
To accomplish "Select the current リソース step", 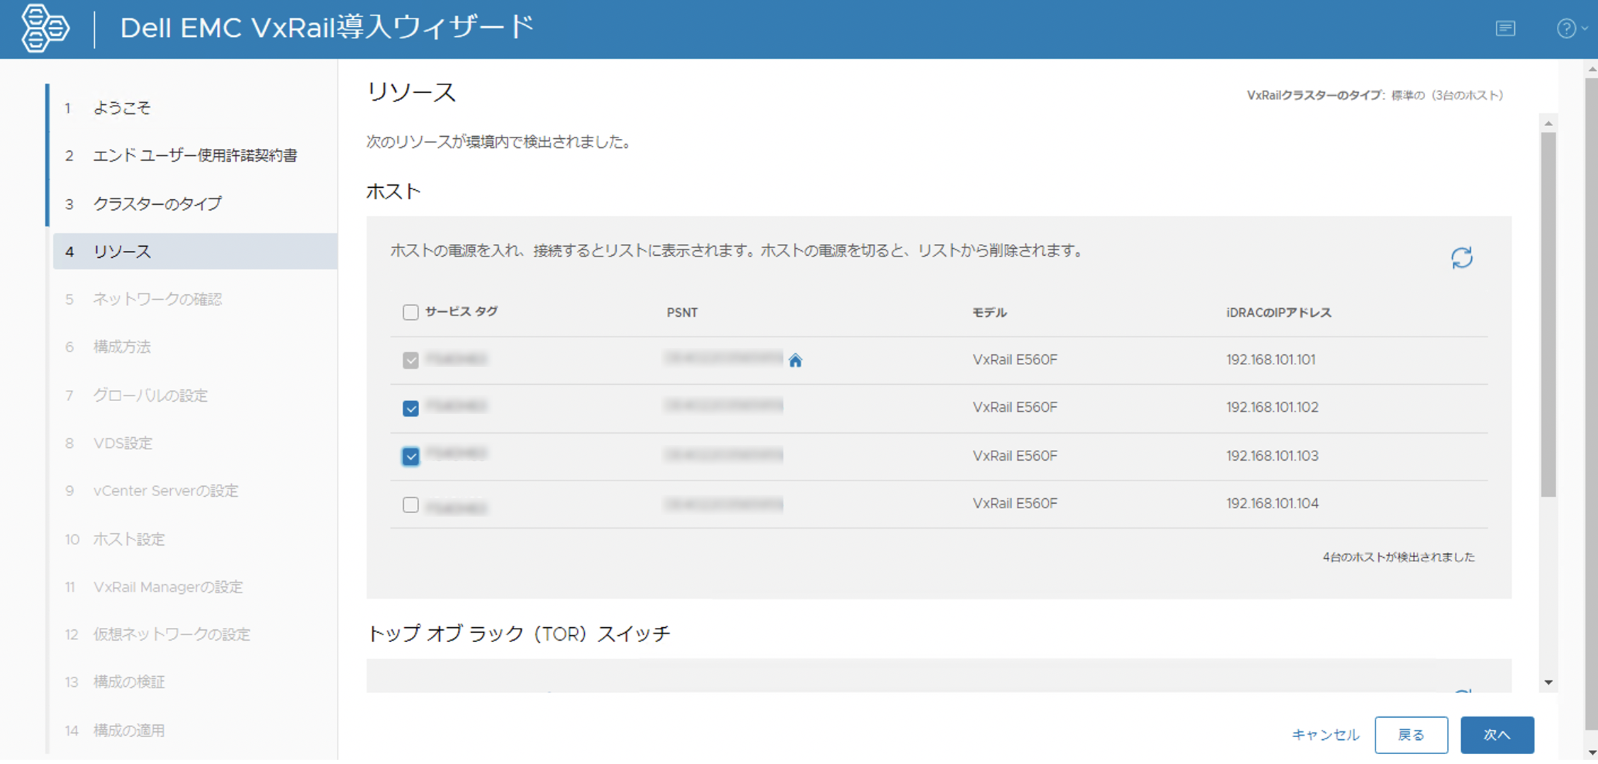I will [122, 252].
